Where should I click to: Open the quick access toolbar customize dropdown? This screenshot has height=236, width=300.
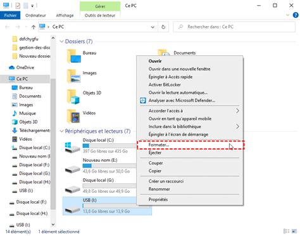pos(32,6)
